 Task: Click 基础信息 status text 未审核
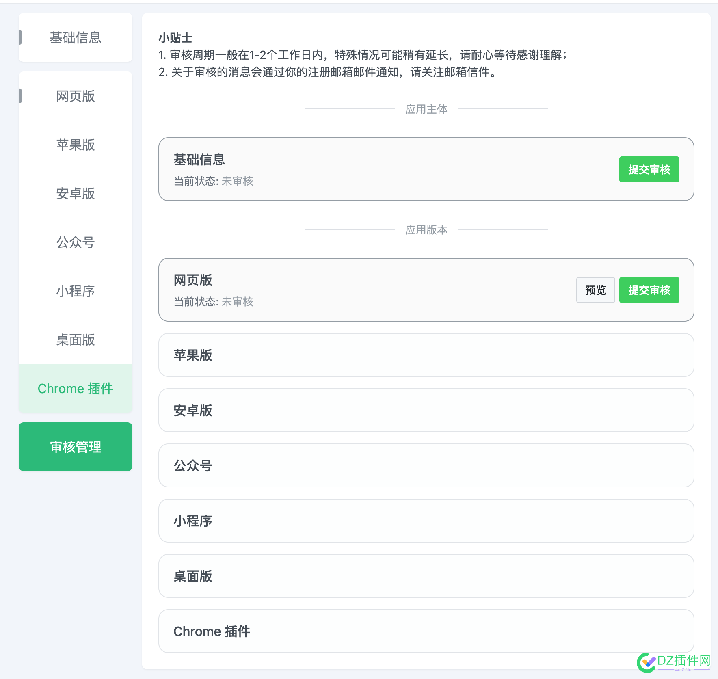pos(237,181)
